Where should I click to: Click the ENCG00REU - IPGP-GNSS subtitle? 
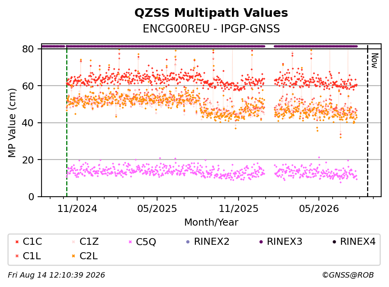click(x=211, y=29)
